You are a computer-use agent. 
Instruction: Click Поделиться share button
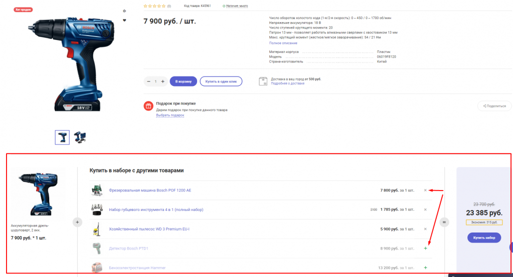(x=494, y=106)
